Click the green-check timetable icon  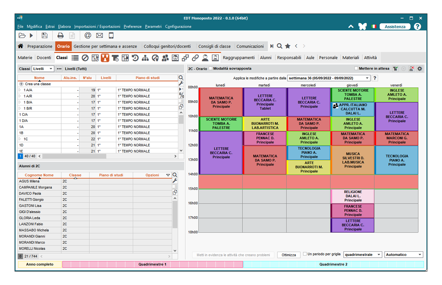pos(395,69)
